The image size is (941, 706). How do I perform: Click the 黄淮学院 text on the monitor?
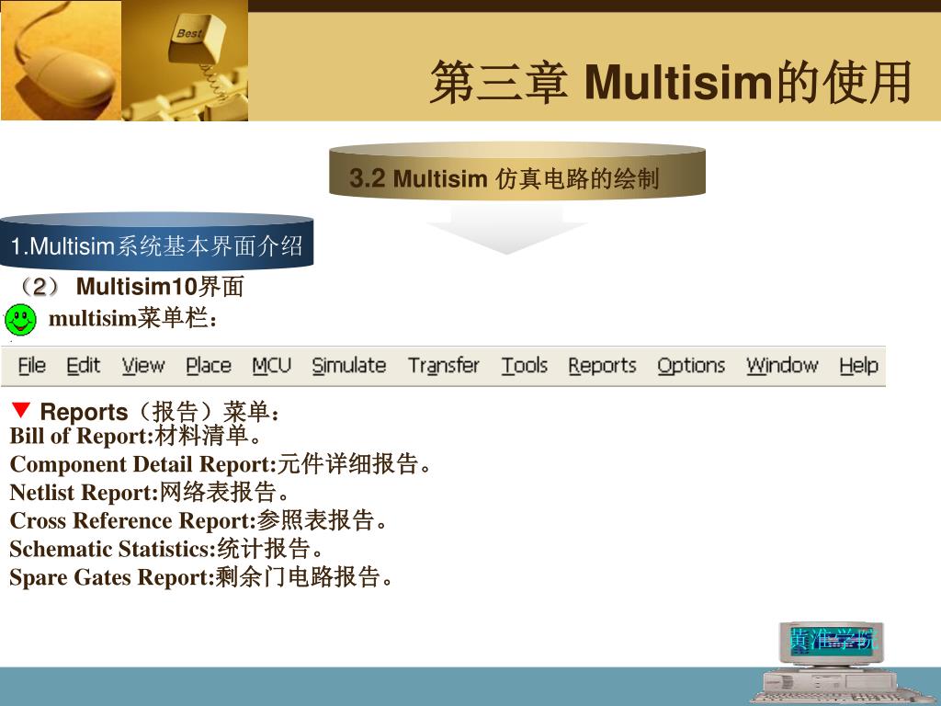(x=832, y=640)
